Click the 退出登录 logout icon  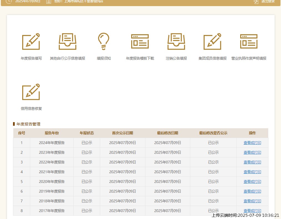point(256,1)
